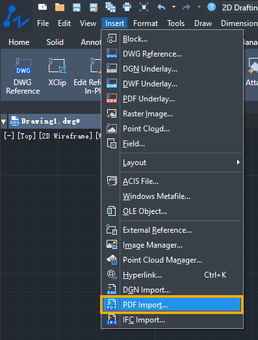Click the Print icon in quick toolbar
This screenshot has height=340, width=258.
pyautogui.click(x=127, y=7)
